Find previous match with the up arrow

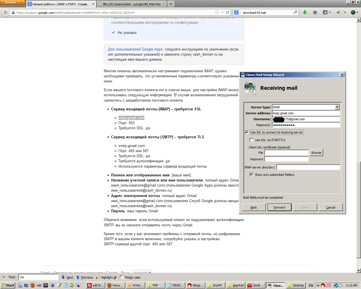pyautogui.click(x=84, y=277)
